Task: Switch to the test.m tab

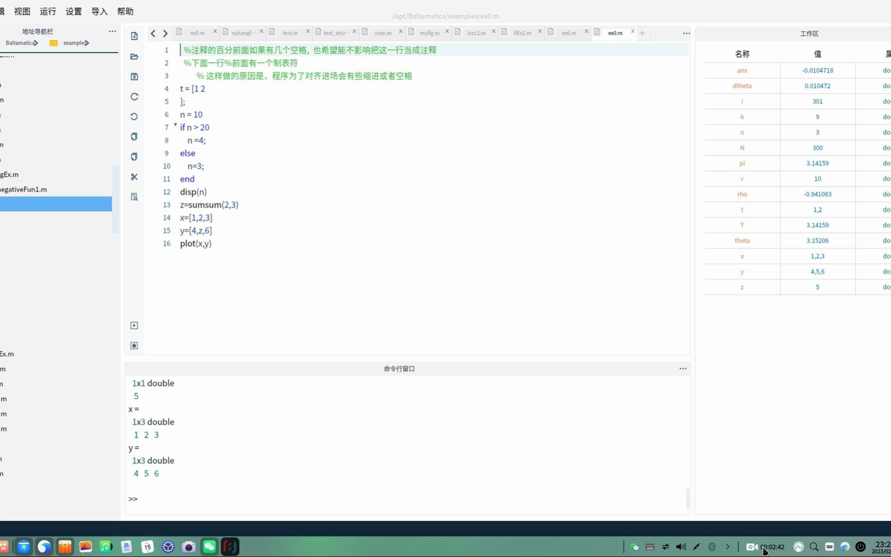Action: pyautogui.click(x=290, y=33)
